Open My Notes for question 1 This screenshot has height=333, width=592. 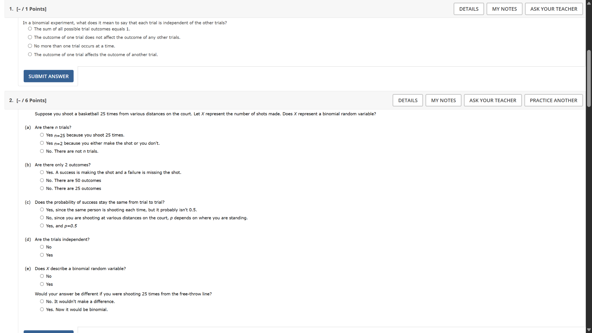tap(504, 9)
